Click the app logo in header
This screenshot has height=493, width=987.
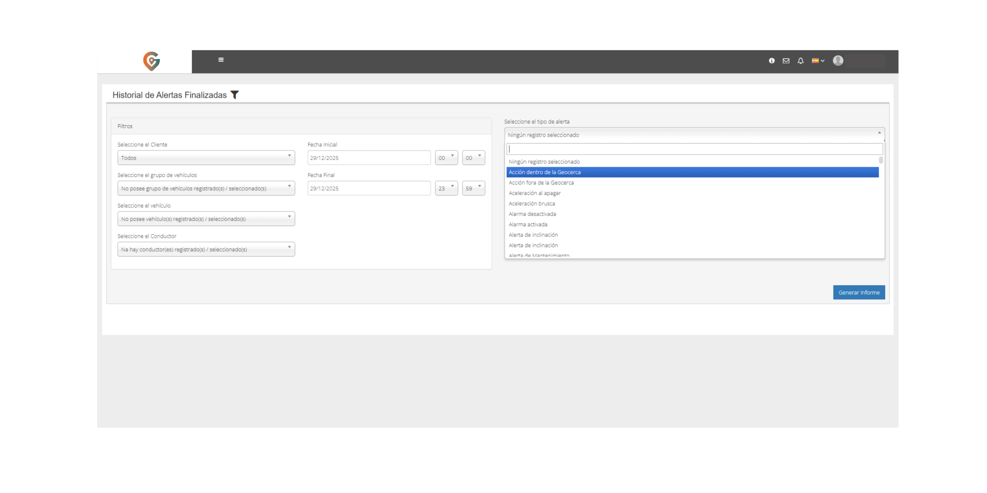coord(151,61)
